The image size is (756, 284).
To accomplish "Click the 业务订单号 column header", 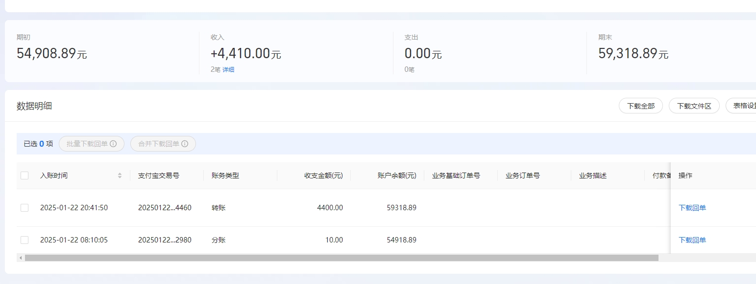I will pos(523,175).
